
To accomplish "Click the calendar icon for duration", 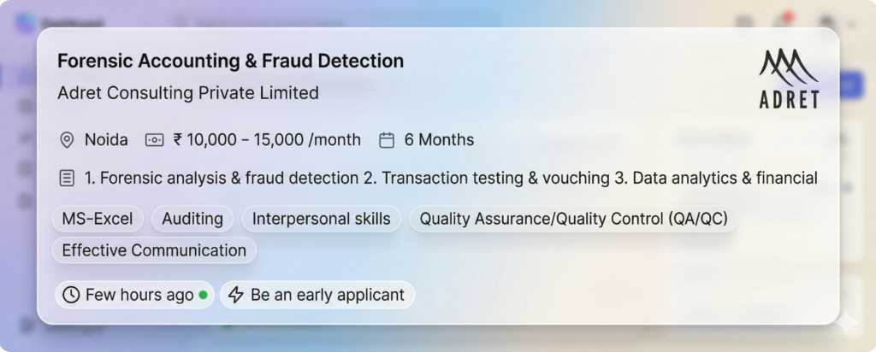I will [x=387, y=140].
